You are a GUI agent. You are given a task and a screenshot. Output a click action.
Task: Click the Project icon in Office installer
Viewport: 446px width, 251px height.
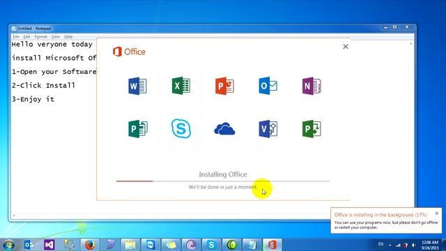click(312, 129)
